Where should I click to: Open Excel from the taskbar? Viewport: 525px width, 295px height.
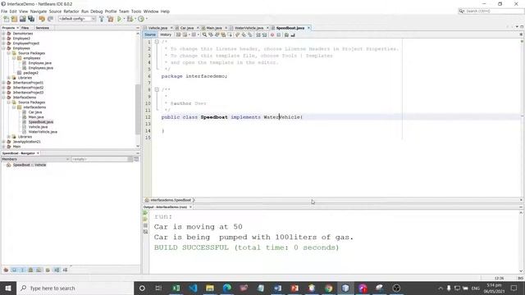(176, 288)
